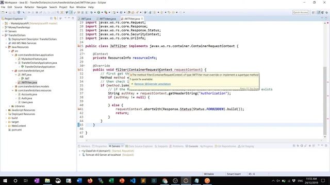Open the Run dropdown arrow

[x=102, y=12]
